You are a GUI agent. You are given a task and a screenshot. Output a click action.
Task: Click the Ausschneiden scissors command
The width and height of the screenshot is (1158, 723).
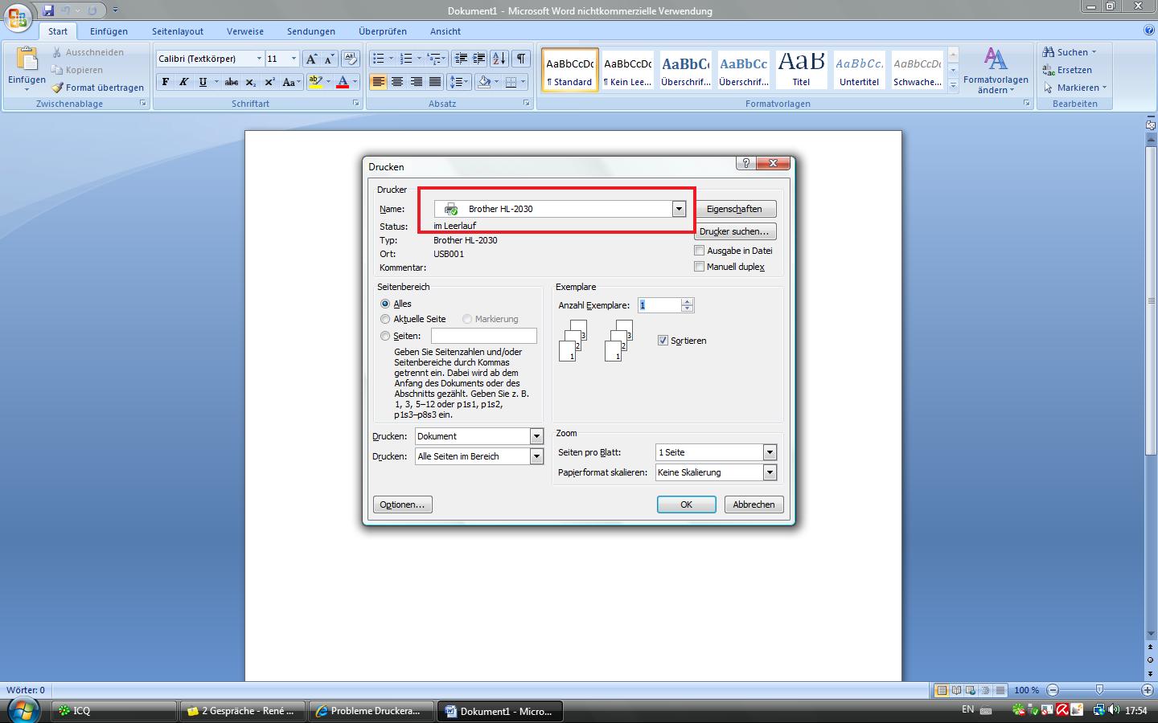[x=88, y=52]
